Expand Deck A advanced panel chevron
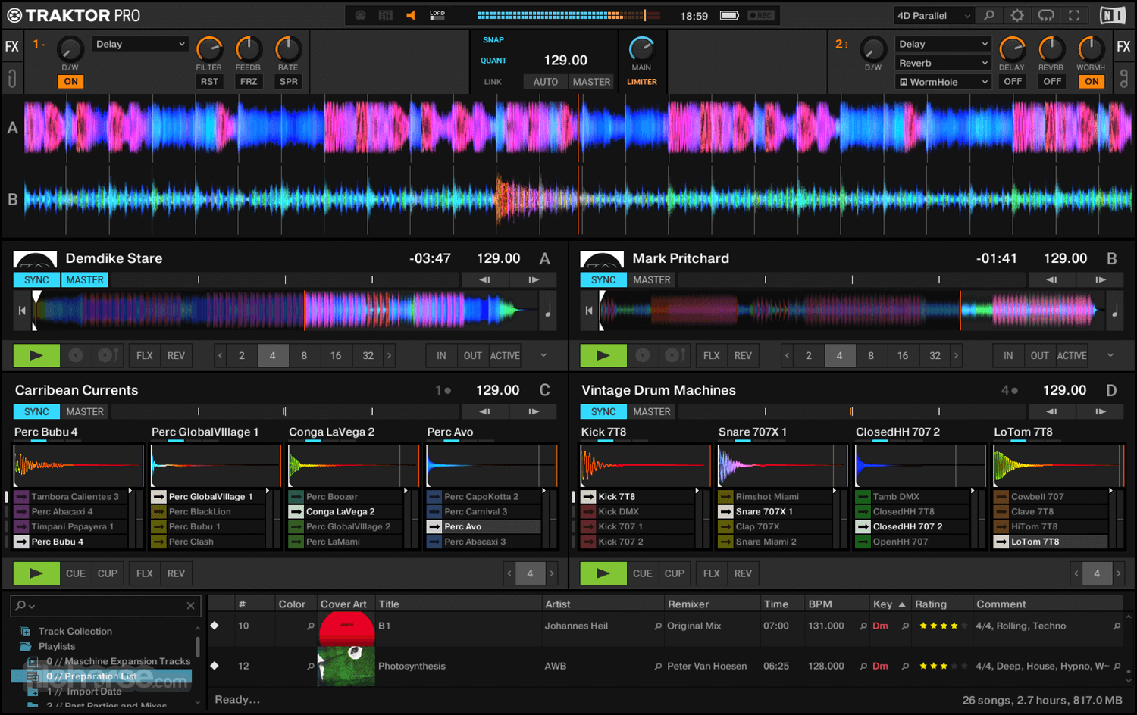Viewport: 1137px width, 715px height. click(543, 355)
